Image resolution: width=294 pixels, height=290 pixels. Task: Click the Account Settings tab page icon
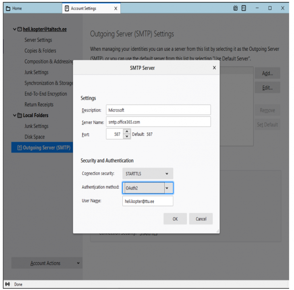coord(67,8)
